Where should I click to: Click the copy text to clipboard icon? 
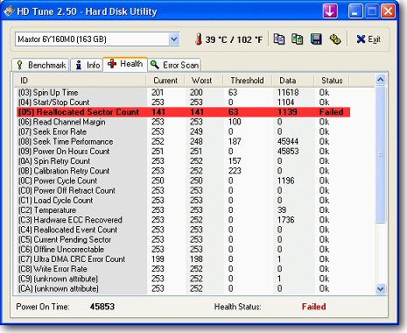click(x=279, y=39)
